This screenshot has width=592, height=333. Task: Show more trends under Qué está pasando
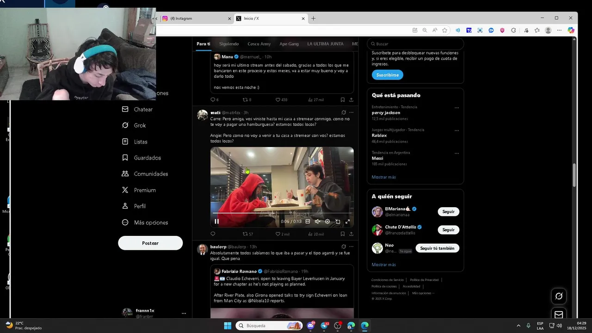[383, 177]
